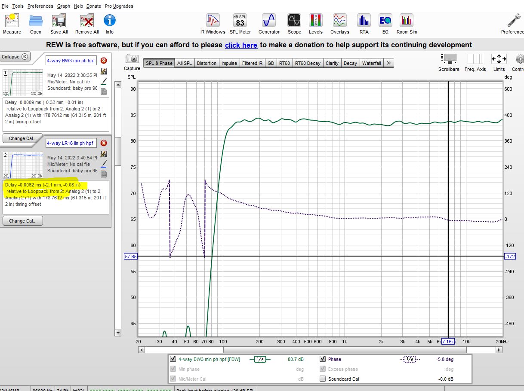Image resolution: width=524 pixels, height=391 pixels.
Task: Switch to the Waterfall tab
Action: 371,63
